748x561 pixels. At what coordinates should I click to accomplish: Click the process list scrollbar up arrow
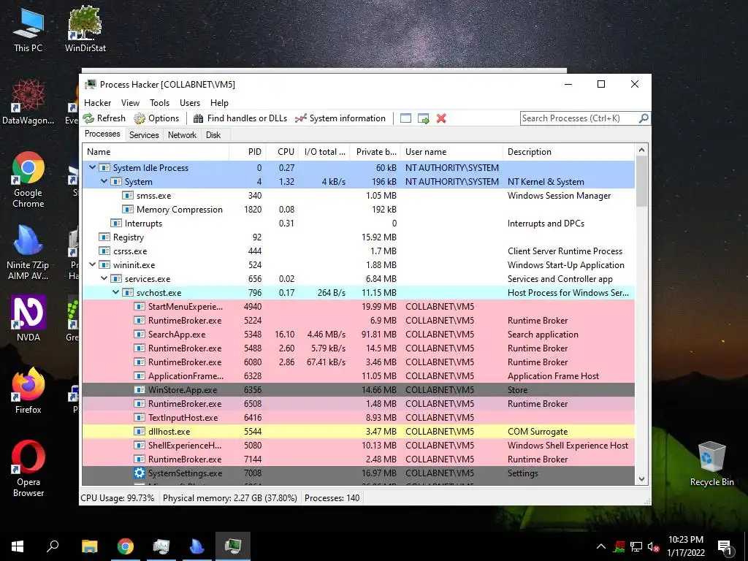[x=641, y=150]
